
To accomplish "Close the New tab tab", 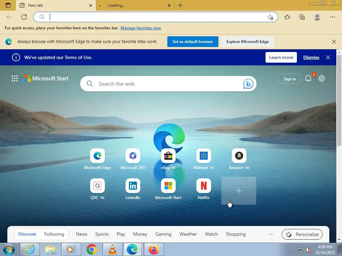I will point(91,5).
